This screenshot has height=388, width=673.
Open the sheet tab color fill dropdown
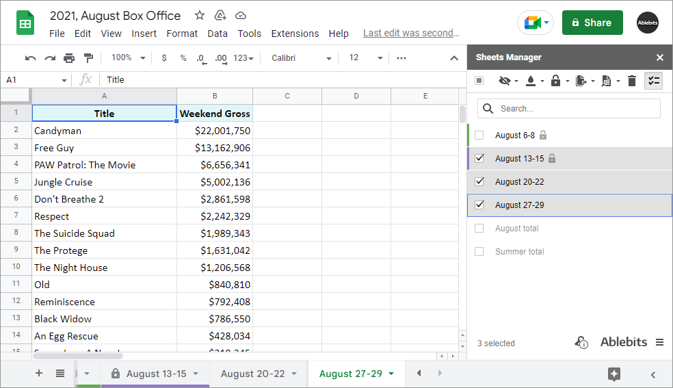[x=533, y=81]
